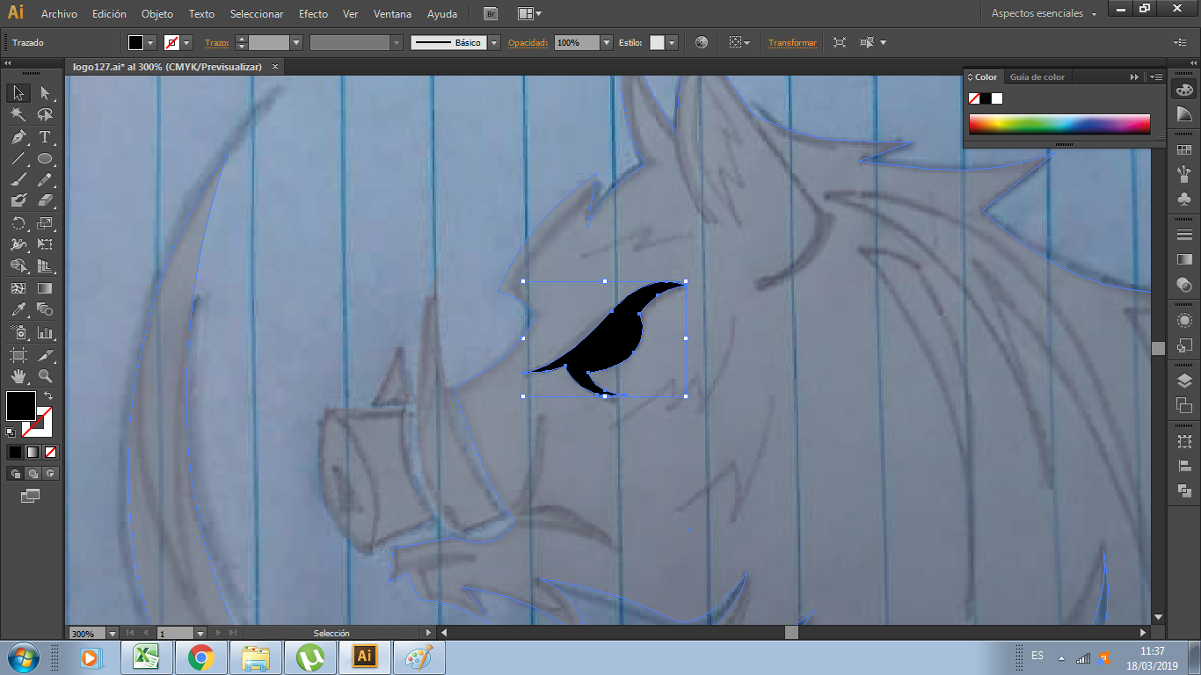The height and width of the screenshot is (675, 1201).
Task: Select the Gradient tool in the toolbox
Action: point(45,288)
